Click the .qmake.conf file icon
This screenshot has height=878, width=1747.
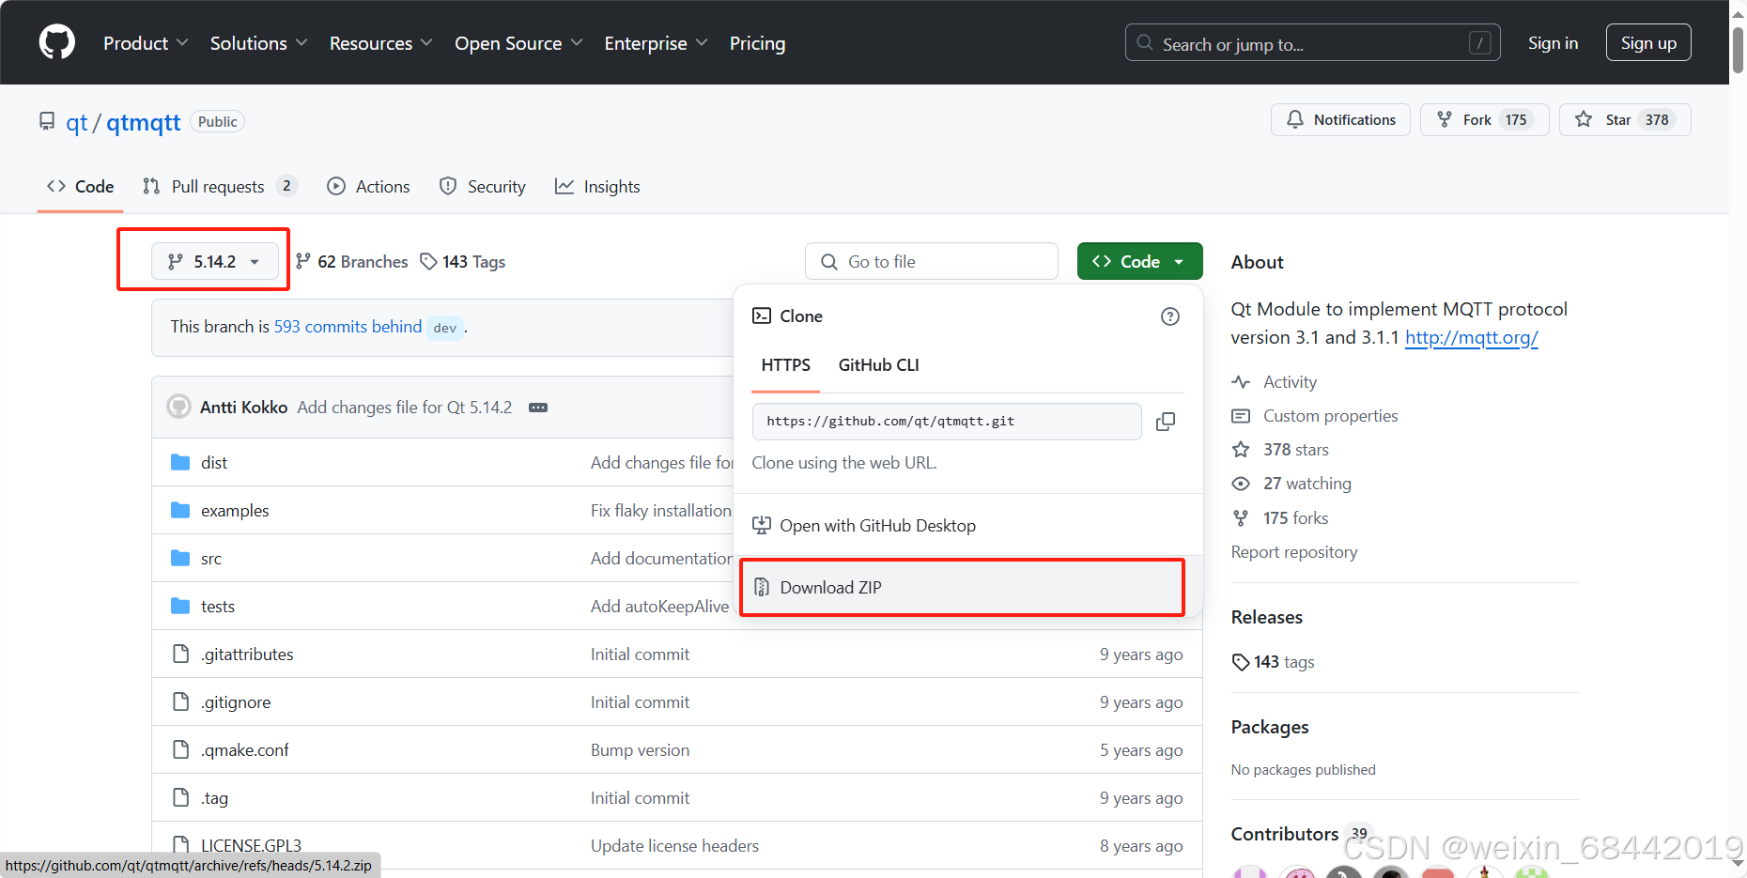tap(180, 749)
